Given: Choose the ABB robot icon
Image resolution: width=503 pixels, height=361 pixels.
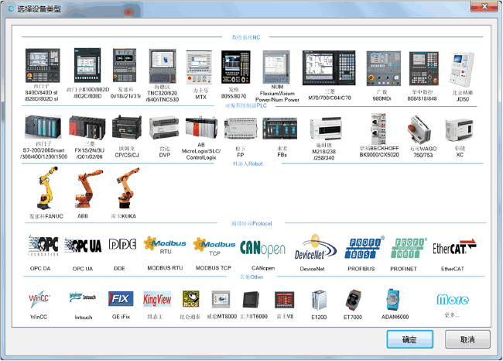Looking at the screenshot, I should (84, 186).
